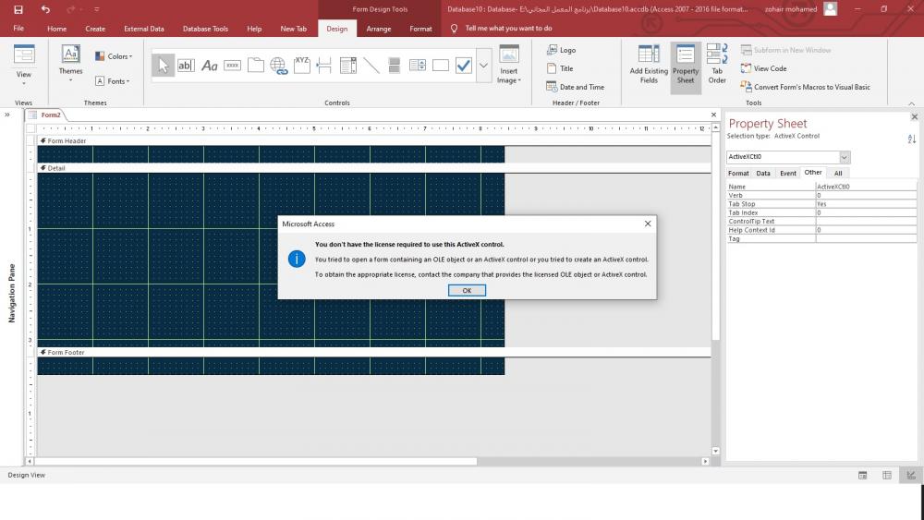The image size is (924, 520).
Task: Switch to Form View from status bar
Action: 863,476
